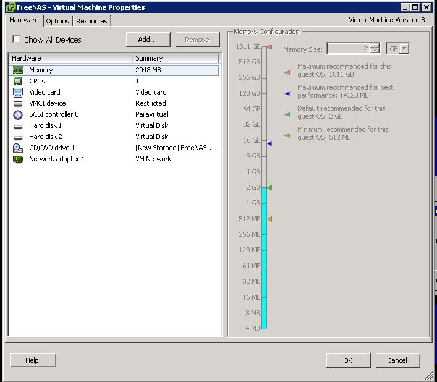The height and width of the screenshot is (382, 437).
Task: Select the CD/DVD drive 1 row
Action: [x=114, y=148]
